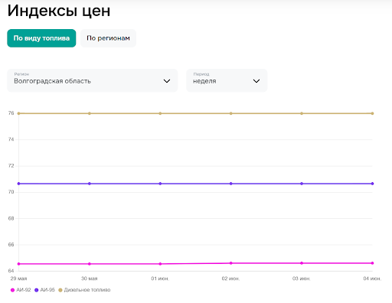Click the 04 июн. x-axis date label
The width and height of the screenshot is (392, 303).
(372, 279)
